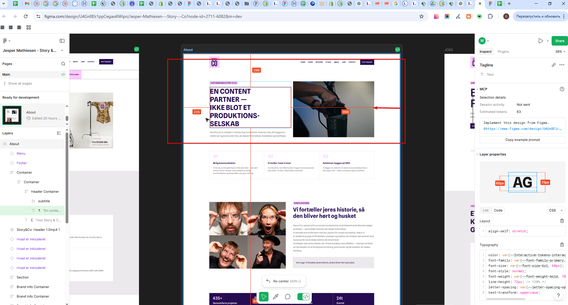This screenshot has width=568, height=305.
Task: Open a new browser tab
Action: click(509, 4)
